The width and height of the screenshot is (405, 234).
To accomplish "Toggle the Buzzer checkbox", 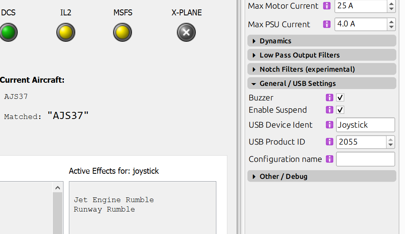I will coord(340,98).
